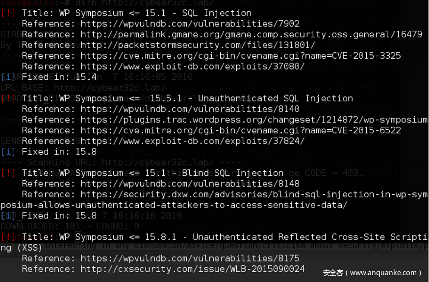Follow the CVE-2015-6522 mitre reference link

click(241, 130)
